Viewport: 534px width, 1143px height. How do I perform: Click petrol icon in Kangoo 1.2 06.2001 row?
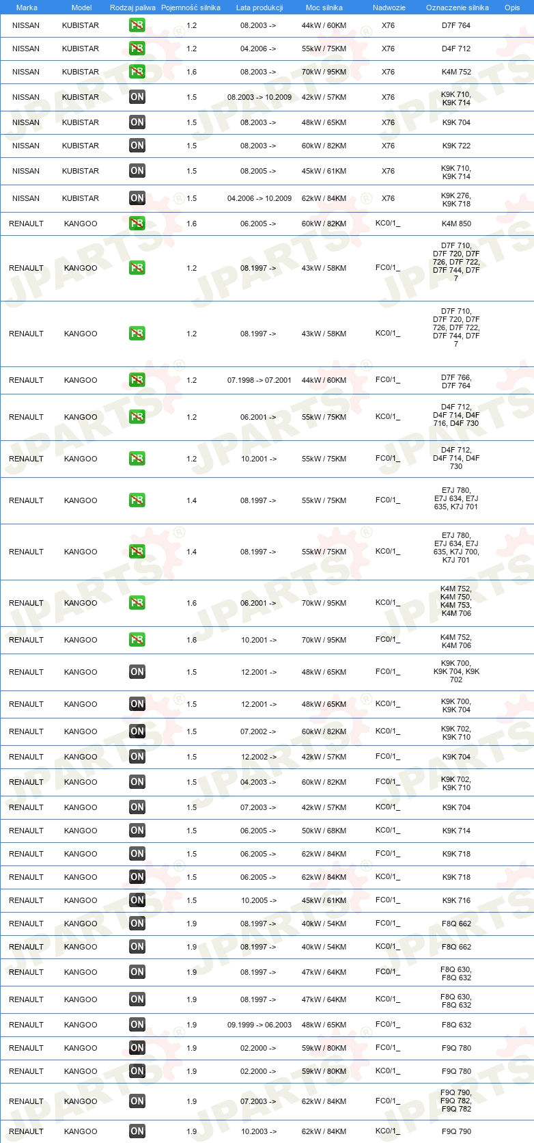click(137, 417)
